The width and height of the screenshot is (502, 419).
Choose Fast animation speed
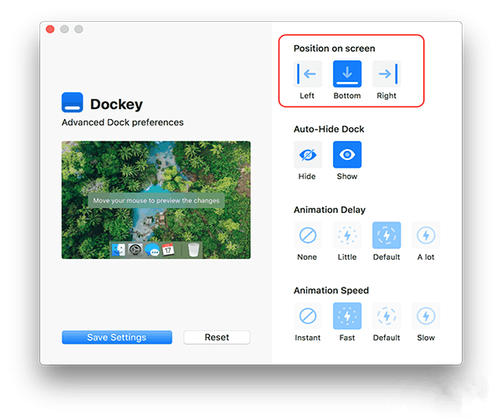[x=347, y=316]
